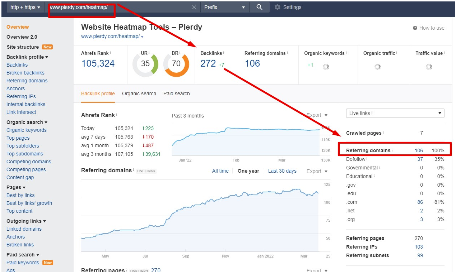
Task: Click the New badge next to Site structure
Action: [48, 47]
